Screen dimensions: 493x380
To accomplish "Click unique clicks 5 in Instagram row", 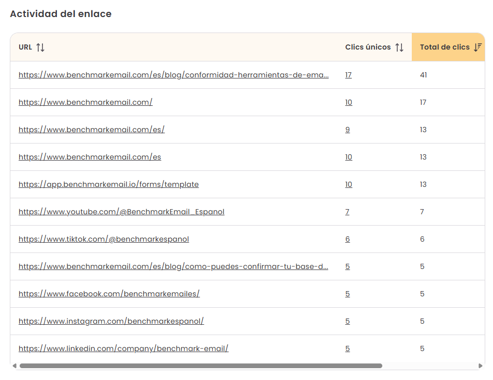I will (x=348, y=321).
